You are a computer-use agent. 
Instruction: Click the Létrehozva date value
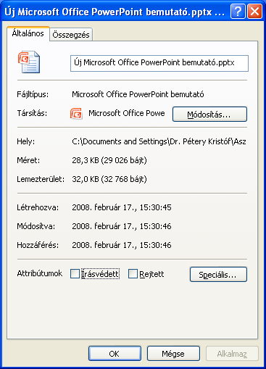pyautogui.click(x=122, y=207)
